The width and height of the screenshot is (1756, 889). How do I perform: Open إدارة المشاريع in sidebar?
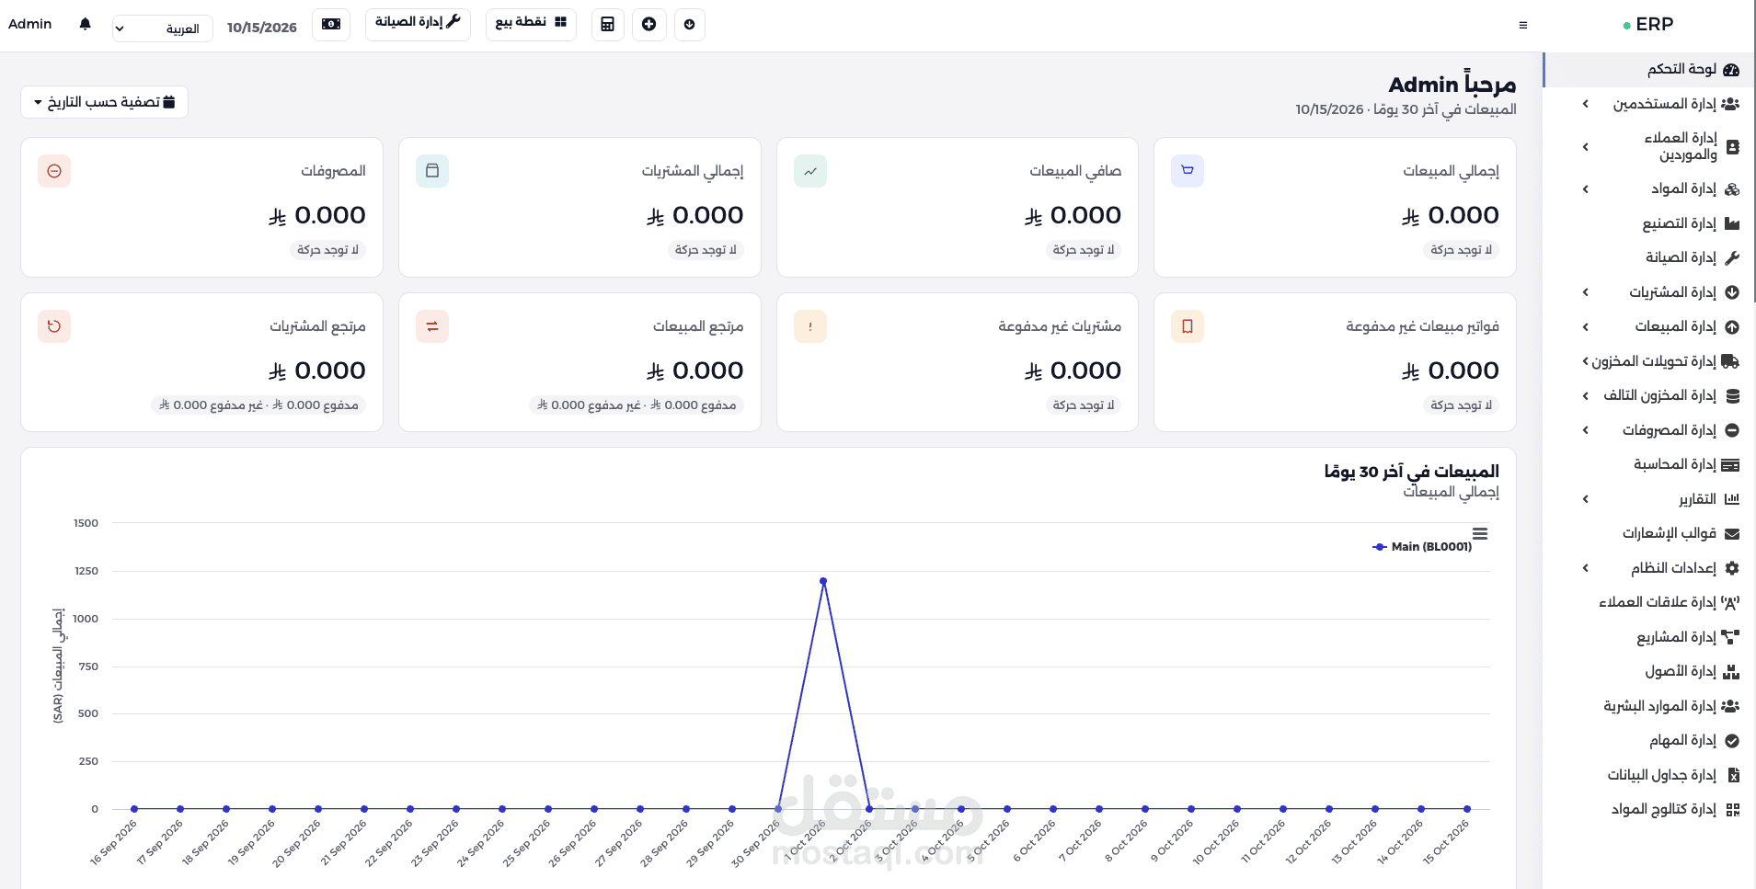click(x=1648, y=637)
